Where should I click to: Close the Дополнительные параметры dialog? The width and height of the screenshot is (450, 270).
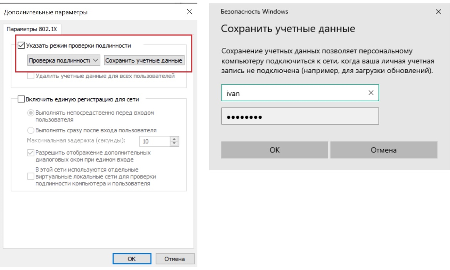(x=189, y=12)
